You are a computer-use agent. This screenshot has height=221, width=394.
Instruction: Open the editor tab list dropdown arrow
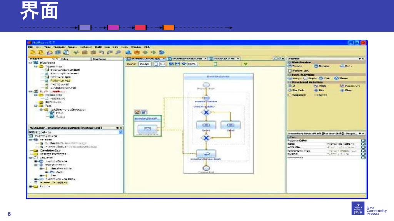point(283,58)
